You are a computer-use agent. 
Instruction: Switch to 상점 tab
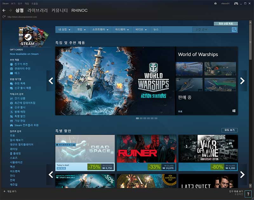(19, 10)
